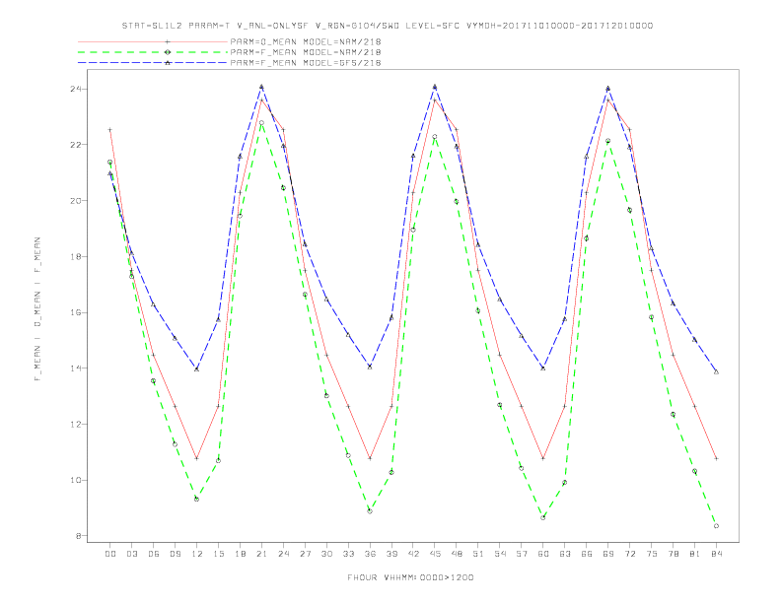Screen dimensions: 781x603
Task: Click the x-axis title FHOUR VHHMM:0000>1200
Action: 410,577
